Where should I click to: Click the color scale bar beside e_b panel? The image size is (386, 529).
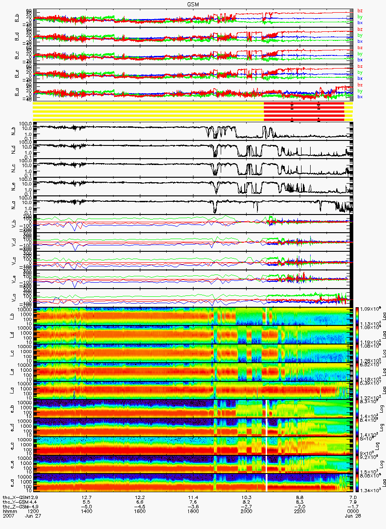[x=356, y=409]
